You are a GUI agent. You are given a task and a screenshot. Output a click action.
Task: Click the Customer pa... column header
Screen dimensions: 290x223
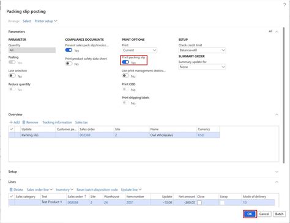(x=67, y=130)
